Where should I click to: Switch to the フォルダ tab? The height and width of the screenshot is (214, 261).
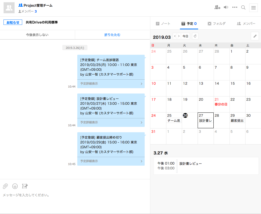click(x=217, y=24)
